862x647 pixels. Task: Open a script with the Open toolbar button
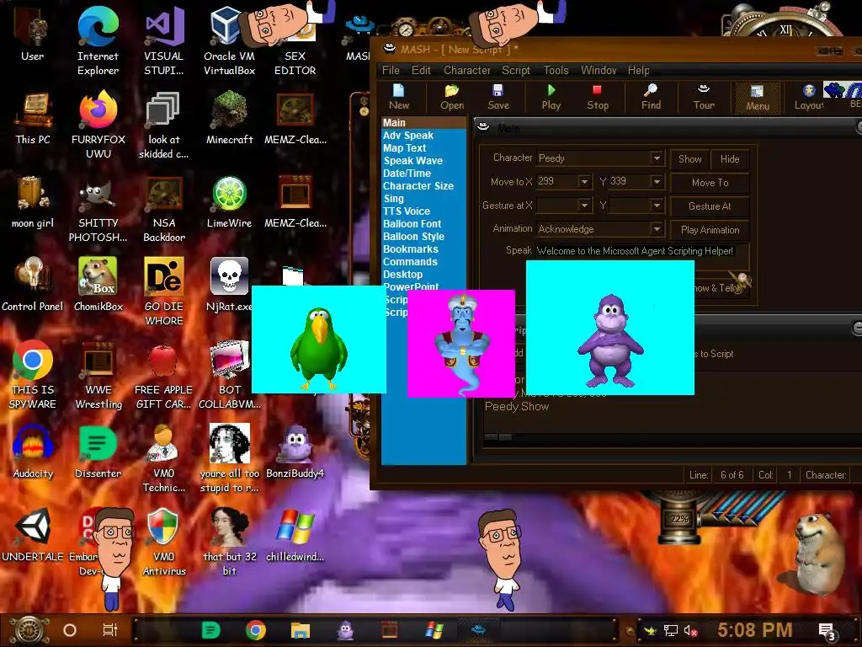coord(452,98)
